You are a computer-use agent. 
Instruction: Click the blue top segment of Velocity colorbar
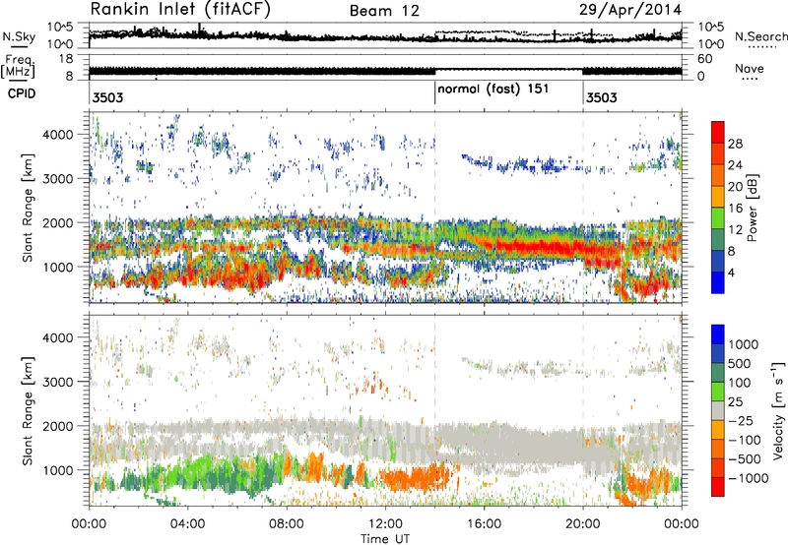pos(718,334)
